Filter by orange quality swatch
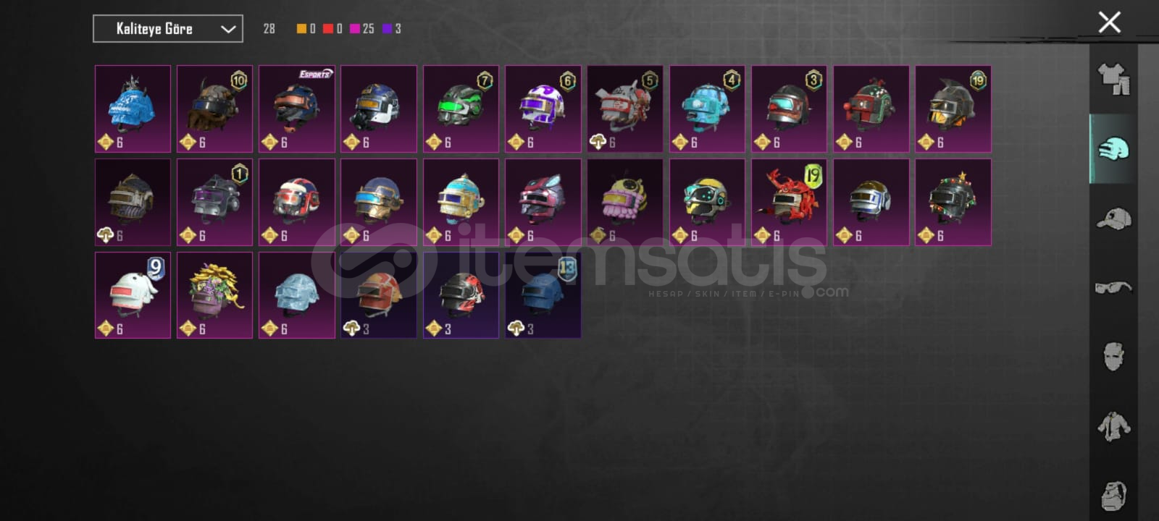 click(301, 29)
